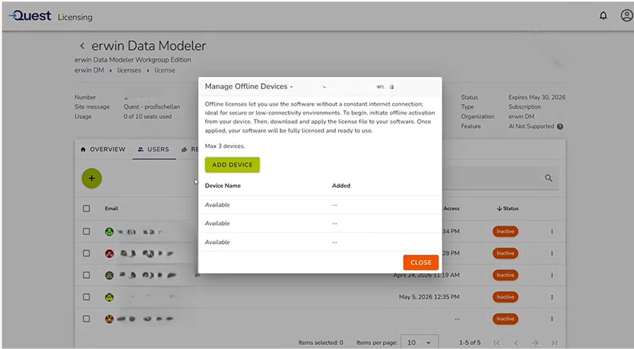Click the Quest logo
The image size is (634, 349).
point(30,16)
